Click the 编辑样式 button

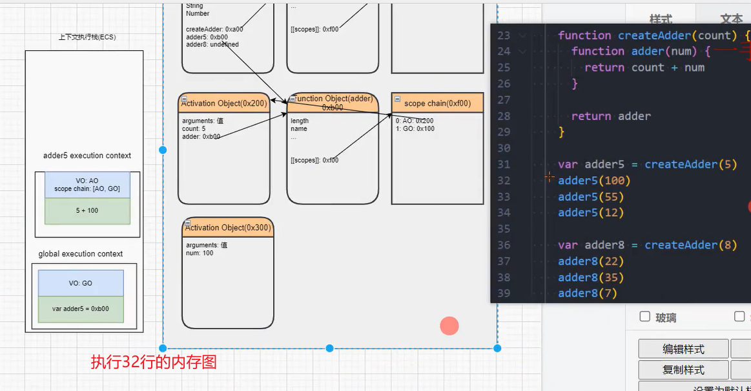683,349
